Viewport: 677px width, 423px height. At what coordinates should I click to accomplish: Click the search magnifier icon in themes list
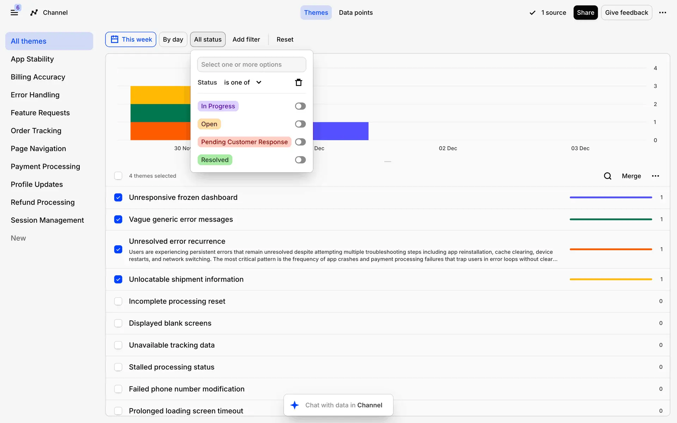[x=607, y=176]
